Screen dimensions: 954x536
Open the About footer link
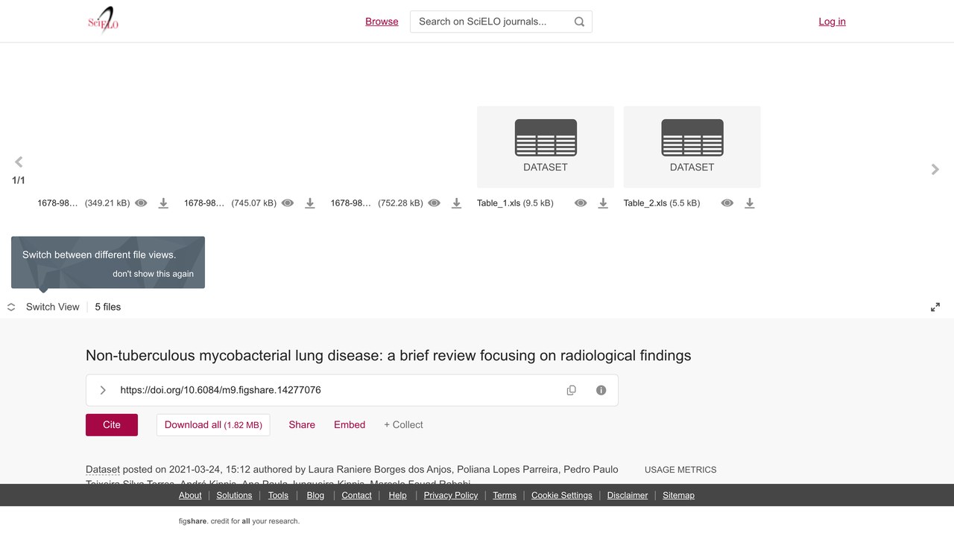(190, 496)
